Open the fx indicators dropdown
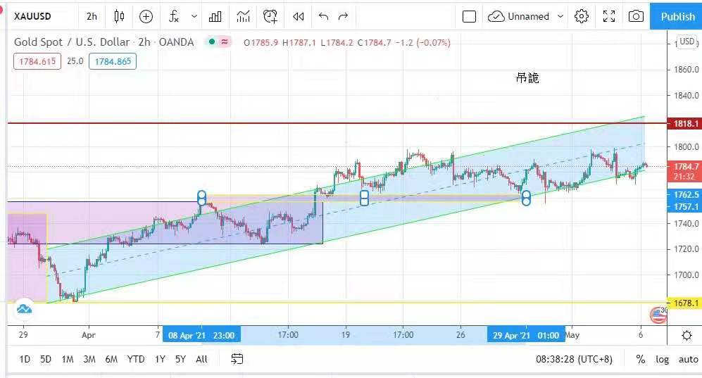The image size is (702, 378). point(174,16)
